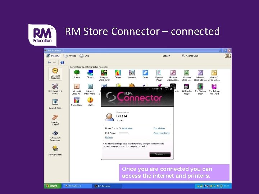This screenshot has height=194, width=259.
Task: Select Curriculum Resources in the sidebar
Action: pos(55,74)
